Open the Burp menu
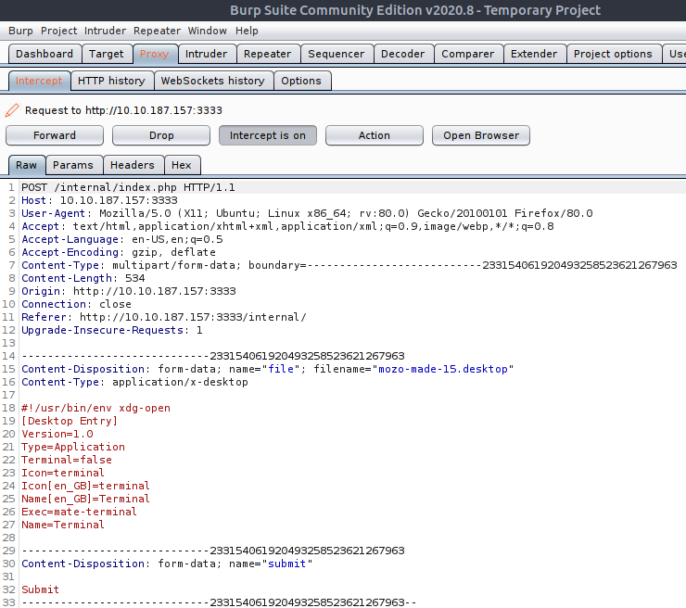The image size is (686, 608). 20,31
